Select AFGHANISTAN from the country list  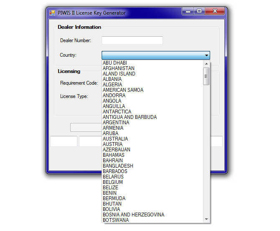[x=119, y=68]
